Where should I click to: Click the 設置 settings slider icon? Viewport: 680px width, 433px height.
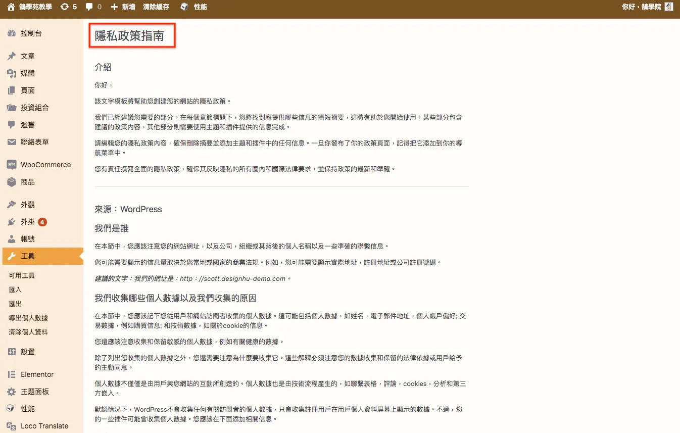tap(12, 352)
